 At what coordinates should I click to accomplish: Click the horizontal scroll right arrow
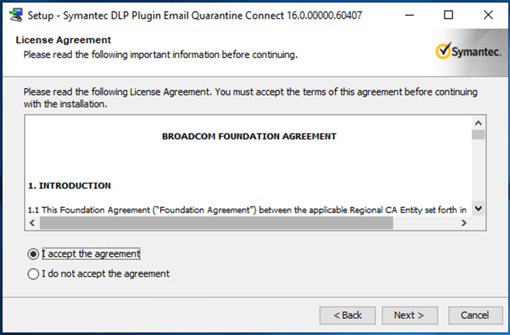(x=464, y=223)
